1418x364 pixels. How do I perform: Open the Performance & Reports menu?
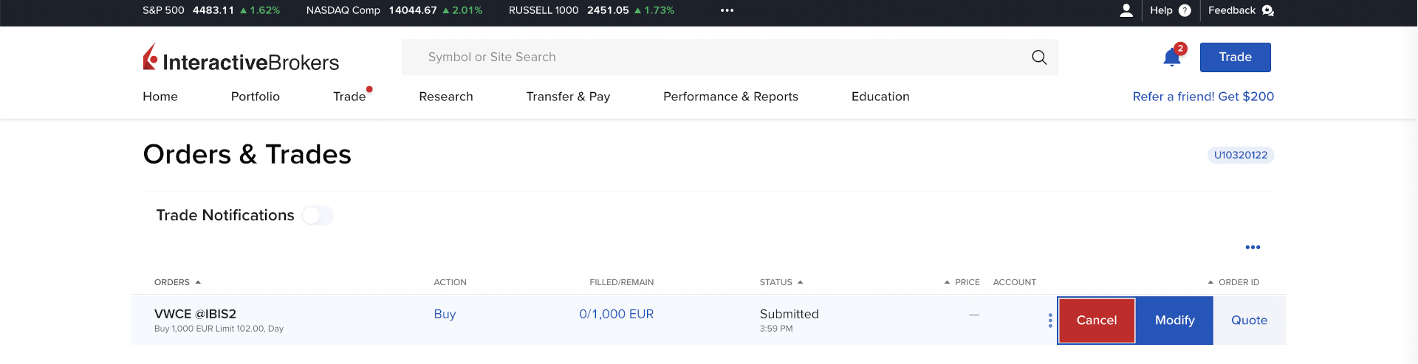point(730,97)
